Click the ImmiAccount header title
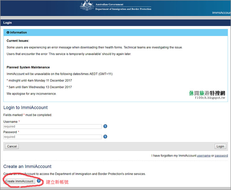The height and width of the screenshot is (190, 231). (x=221, y=13)
